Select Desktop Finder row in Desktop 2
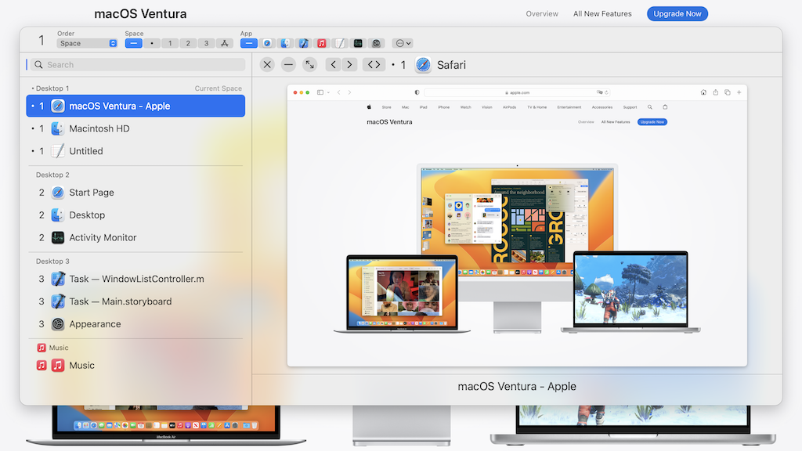This screenshot has width=802, height=451. pos(135,215)
